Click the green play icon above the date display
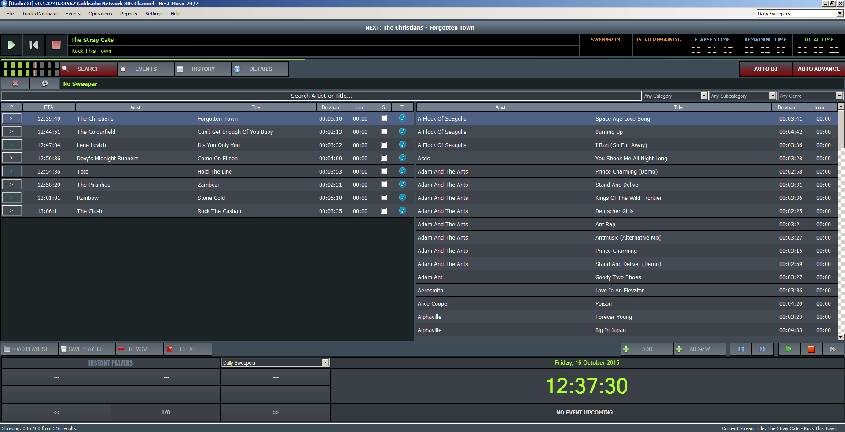Viewport: 845px width, 432px height. tap(788, 349)
